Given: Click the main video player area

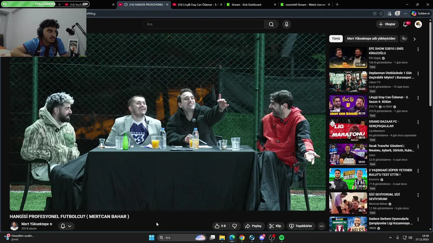Looking at the screenshot, I should tap(167, 122).
